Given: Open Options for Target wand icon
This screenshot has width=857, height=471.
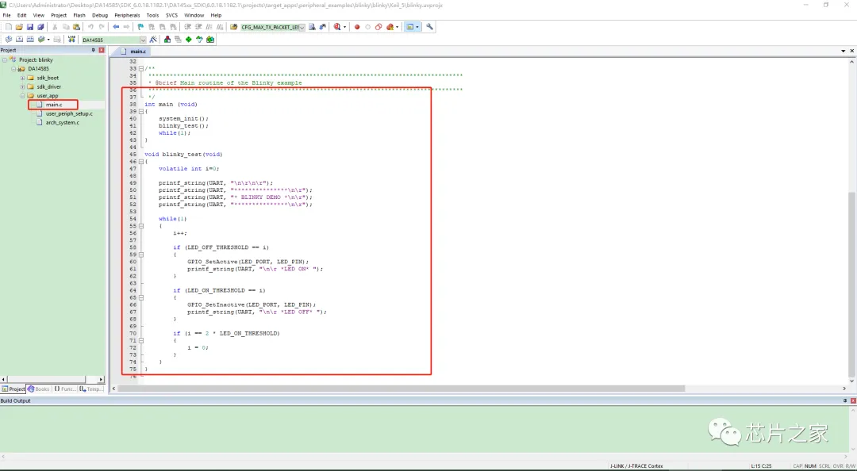Looking at the screenshot, I should [x=155, y=40].
